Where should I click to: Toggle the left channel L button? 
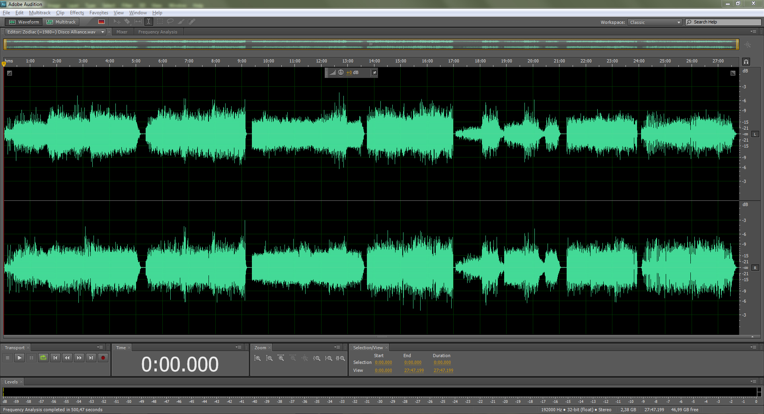tap(755, 134)
